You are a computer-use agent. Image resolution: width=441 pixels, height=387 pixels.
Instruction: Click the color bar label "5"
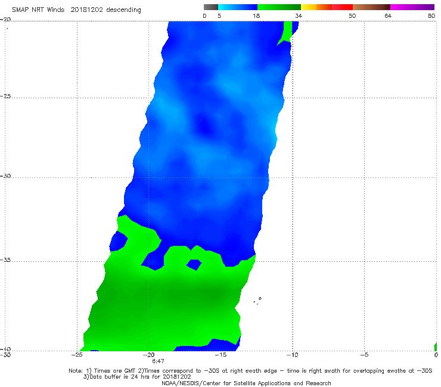[x=219, y=16]
